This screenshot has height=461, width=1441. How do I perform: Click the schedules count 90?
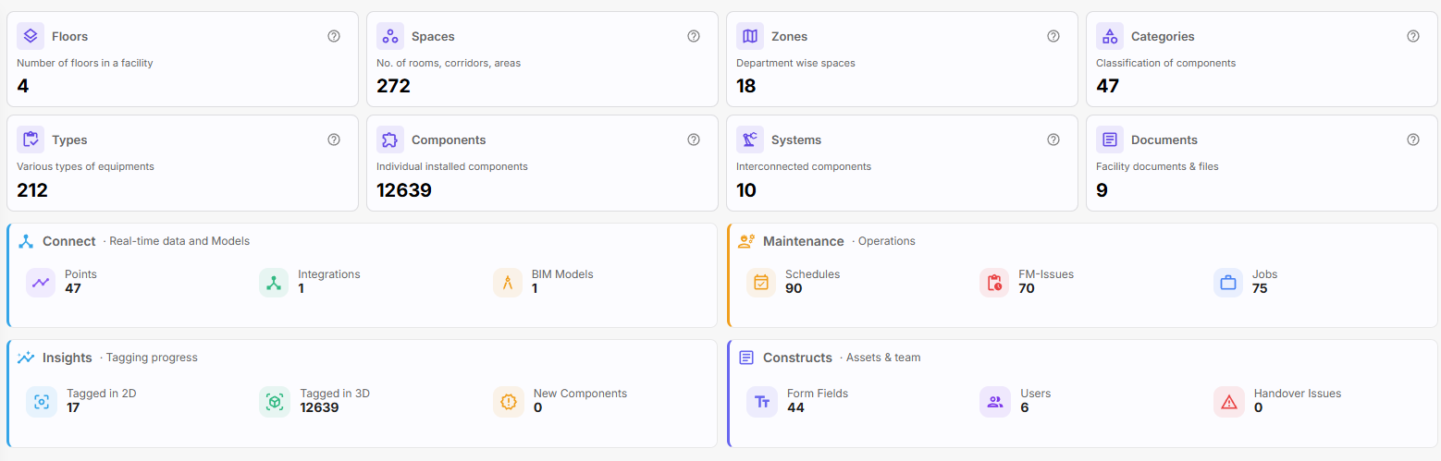pyautogui.click(x=794, y=288)
